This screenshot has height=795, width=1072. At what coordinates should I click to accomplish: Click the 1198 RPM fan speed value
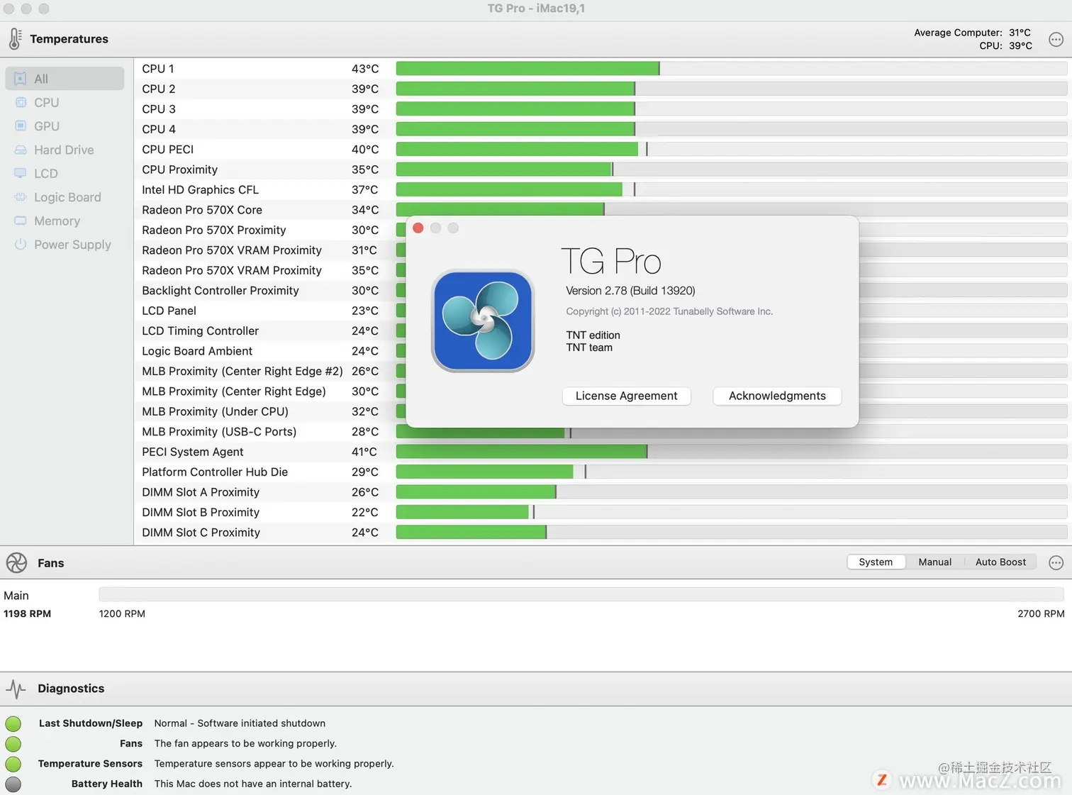27,613
